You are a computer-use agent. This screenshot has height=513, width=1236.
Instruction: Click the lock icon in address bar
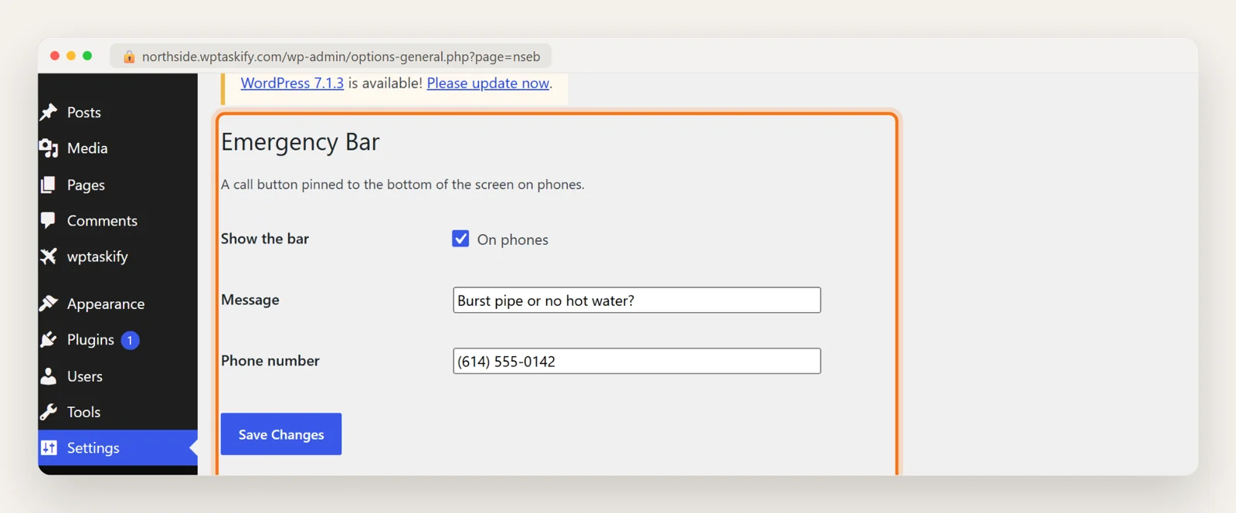point(129,56)
